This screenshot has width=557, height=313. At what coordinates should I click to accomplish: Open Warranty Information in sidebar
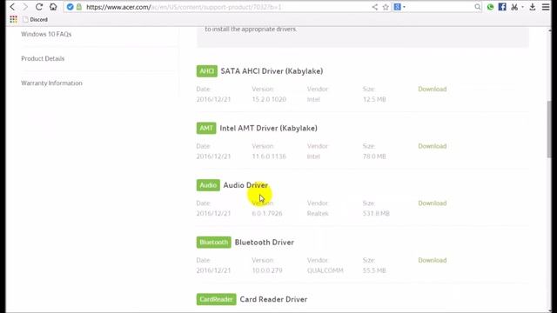[51, 83]
